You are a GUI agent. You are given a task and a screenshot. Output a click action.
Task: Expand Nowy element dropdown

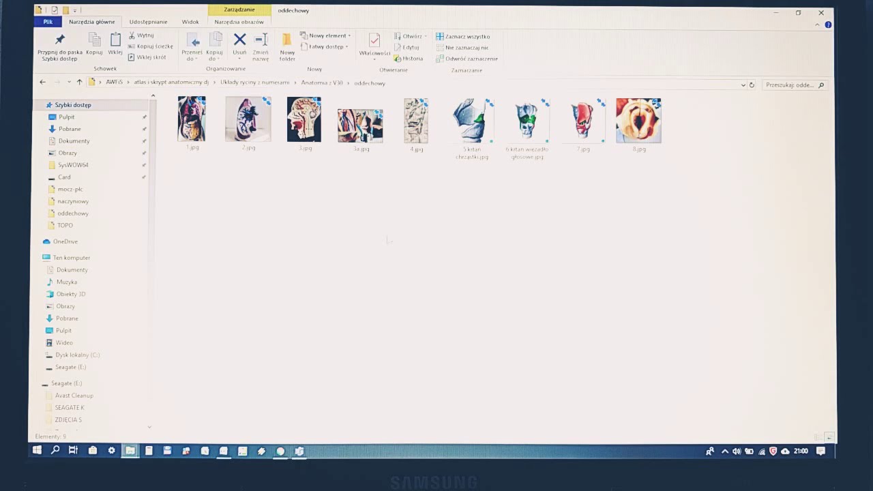point(325,35)
